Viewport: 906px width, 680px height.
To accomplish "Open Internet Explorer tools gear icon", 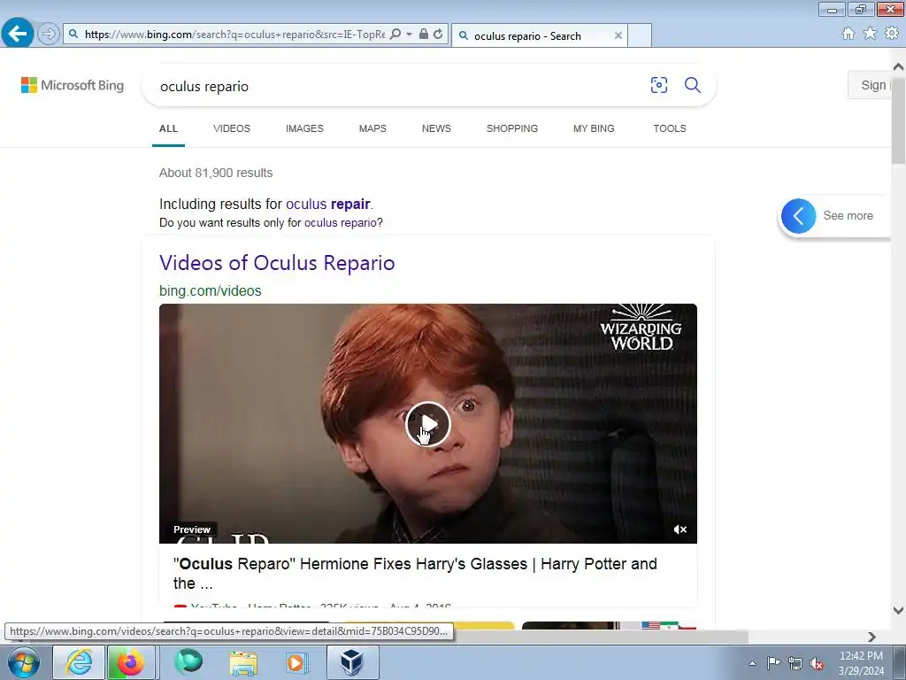I will click(892, 34).
